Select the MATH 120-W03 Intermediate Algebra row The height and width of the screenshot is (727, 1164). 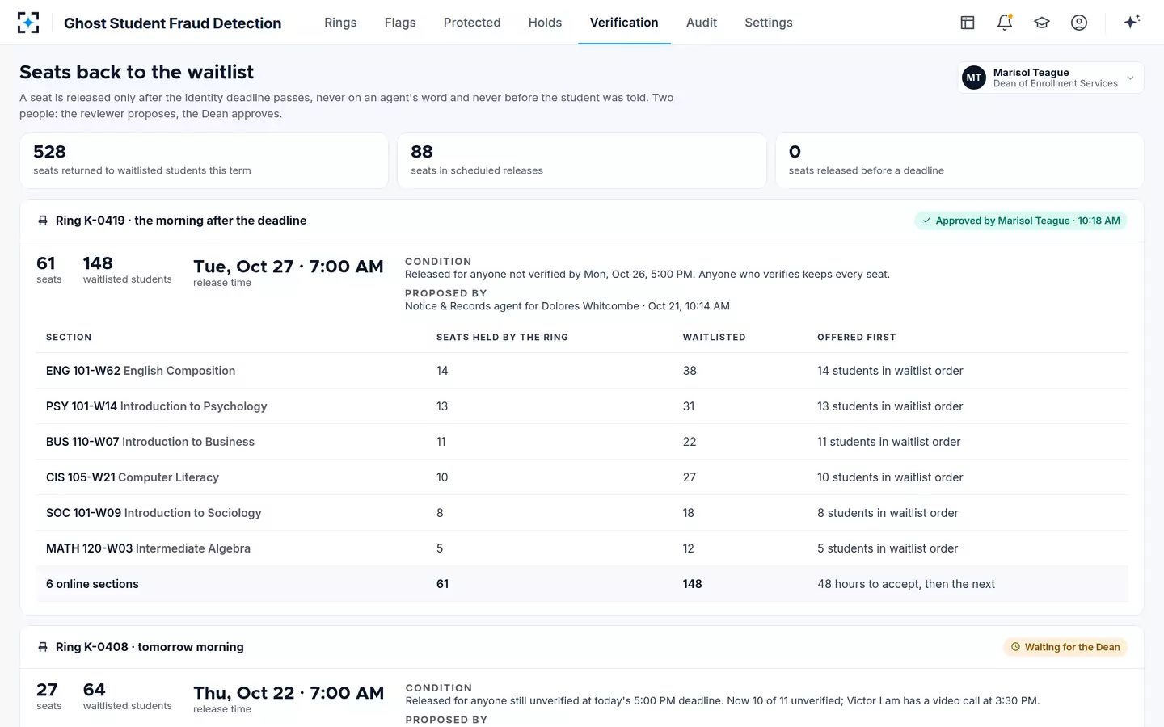click(582, 548)
